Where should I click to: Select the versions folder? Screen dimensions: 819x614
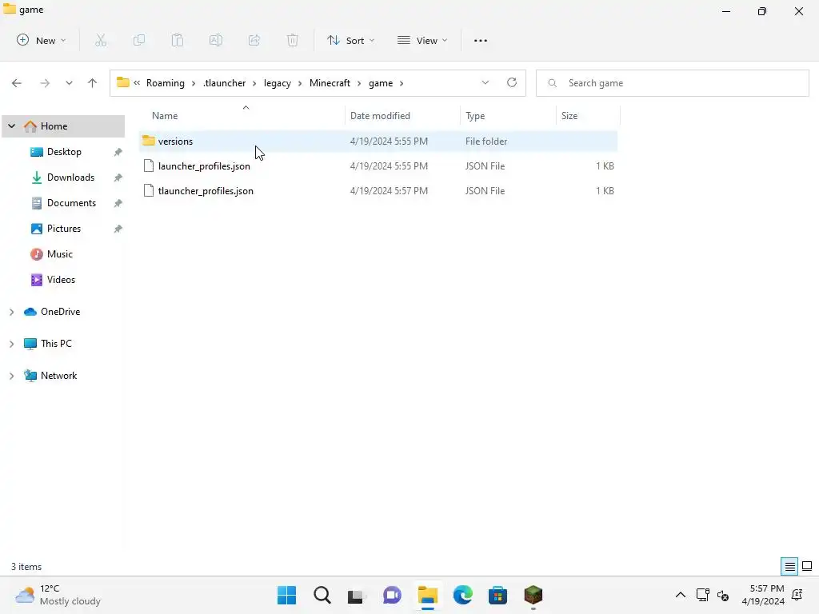378,141
